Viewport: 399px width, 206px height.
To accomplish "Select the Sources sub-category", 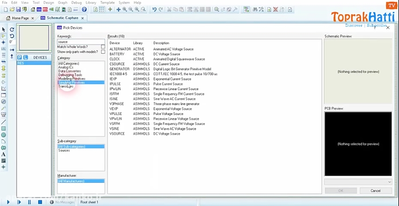I will tap(64, 151).
